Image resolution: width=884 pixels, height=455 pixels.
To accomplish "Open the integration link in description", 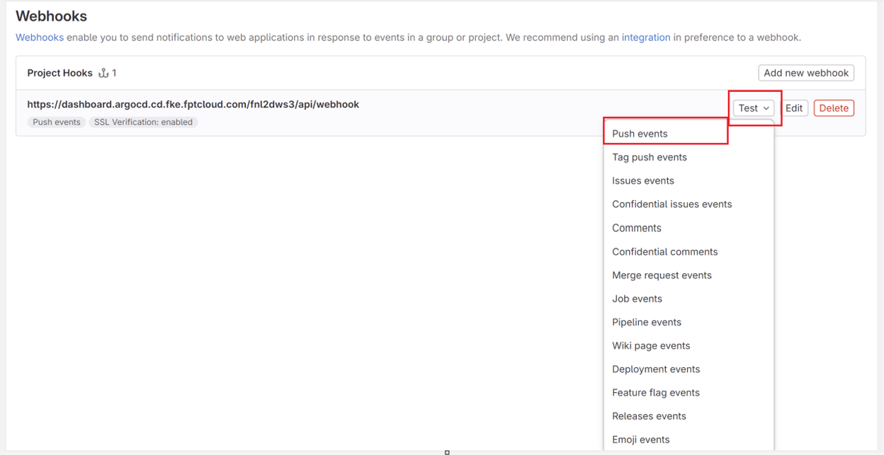I will 646,38.
